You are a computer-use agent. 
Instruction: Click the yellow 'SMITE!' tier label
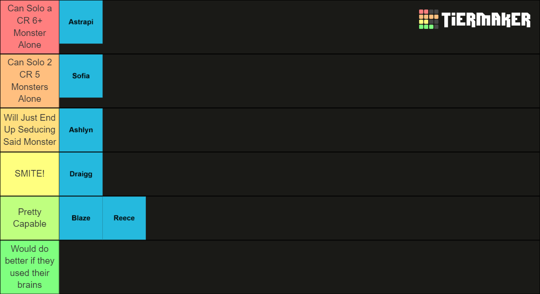tap(30, 174)
